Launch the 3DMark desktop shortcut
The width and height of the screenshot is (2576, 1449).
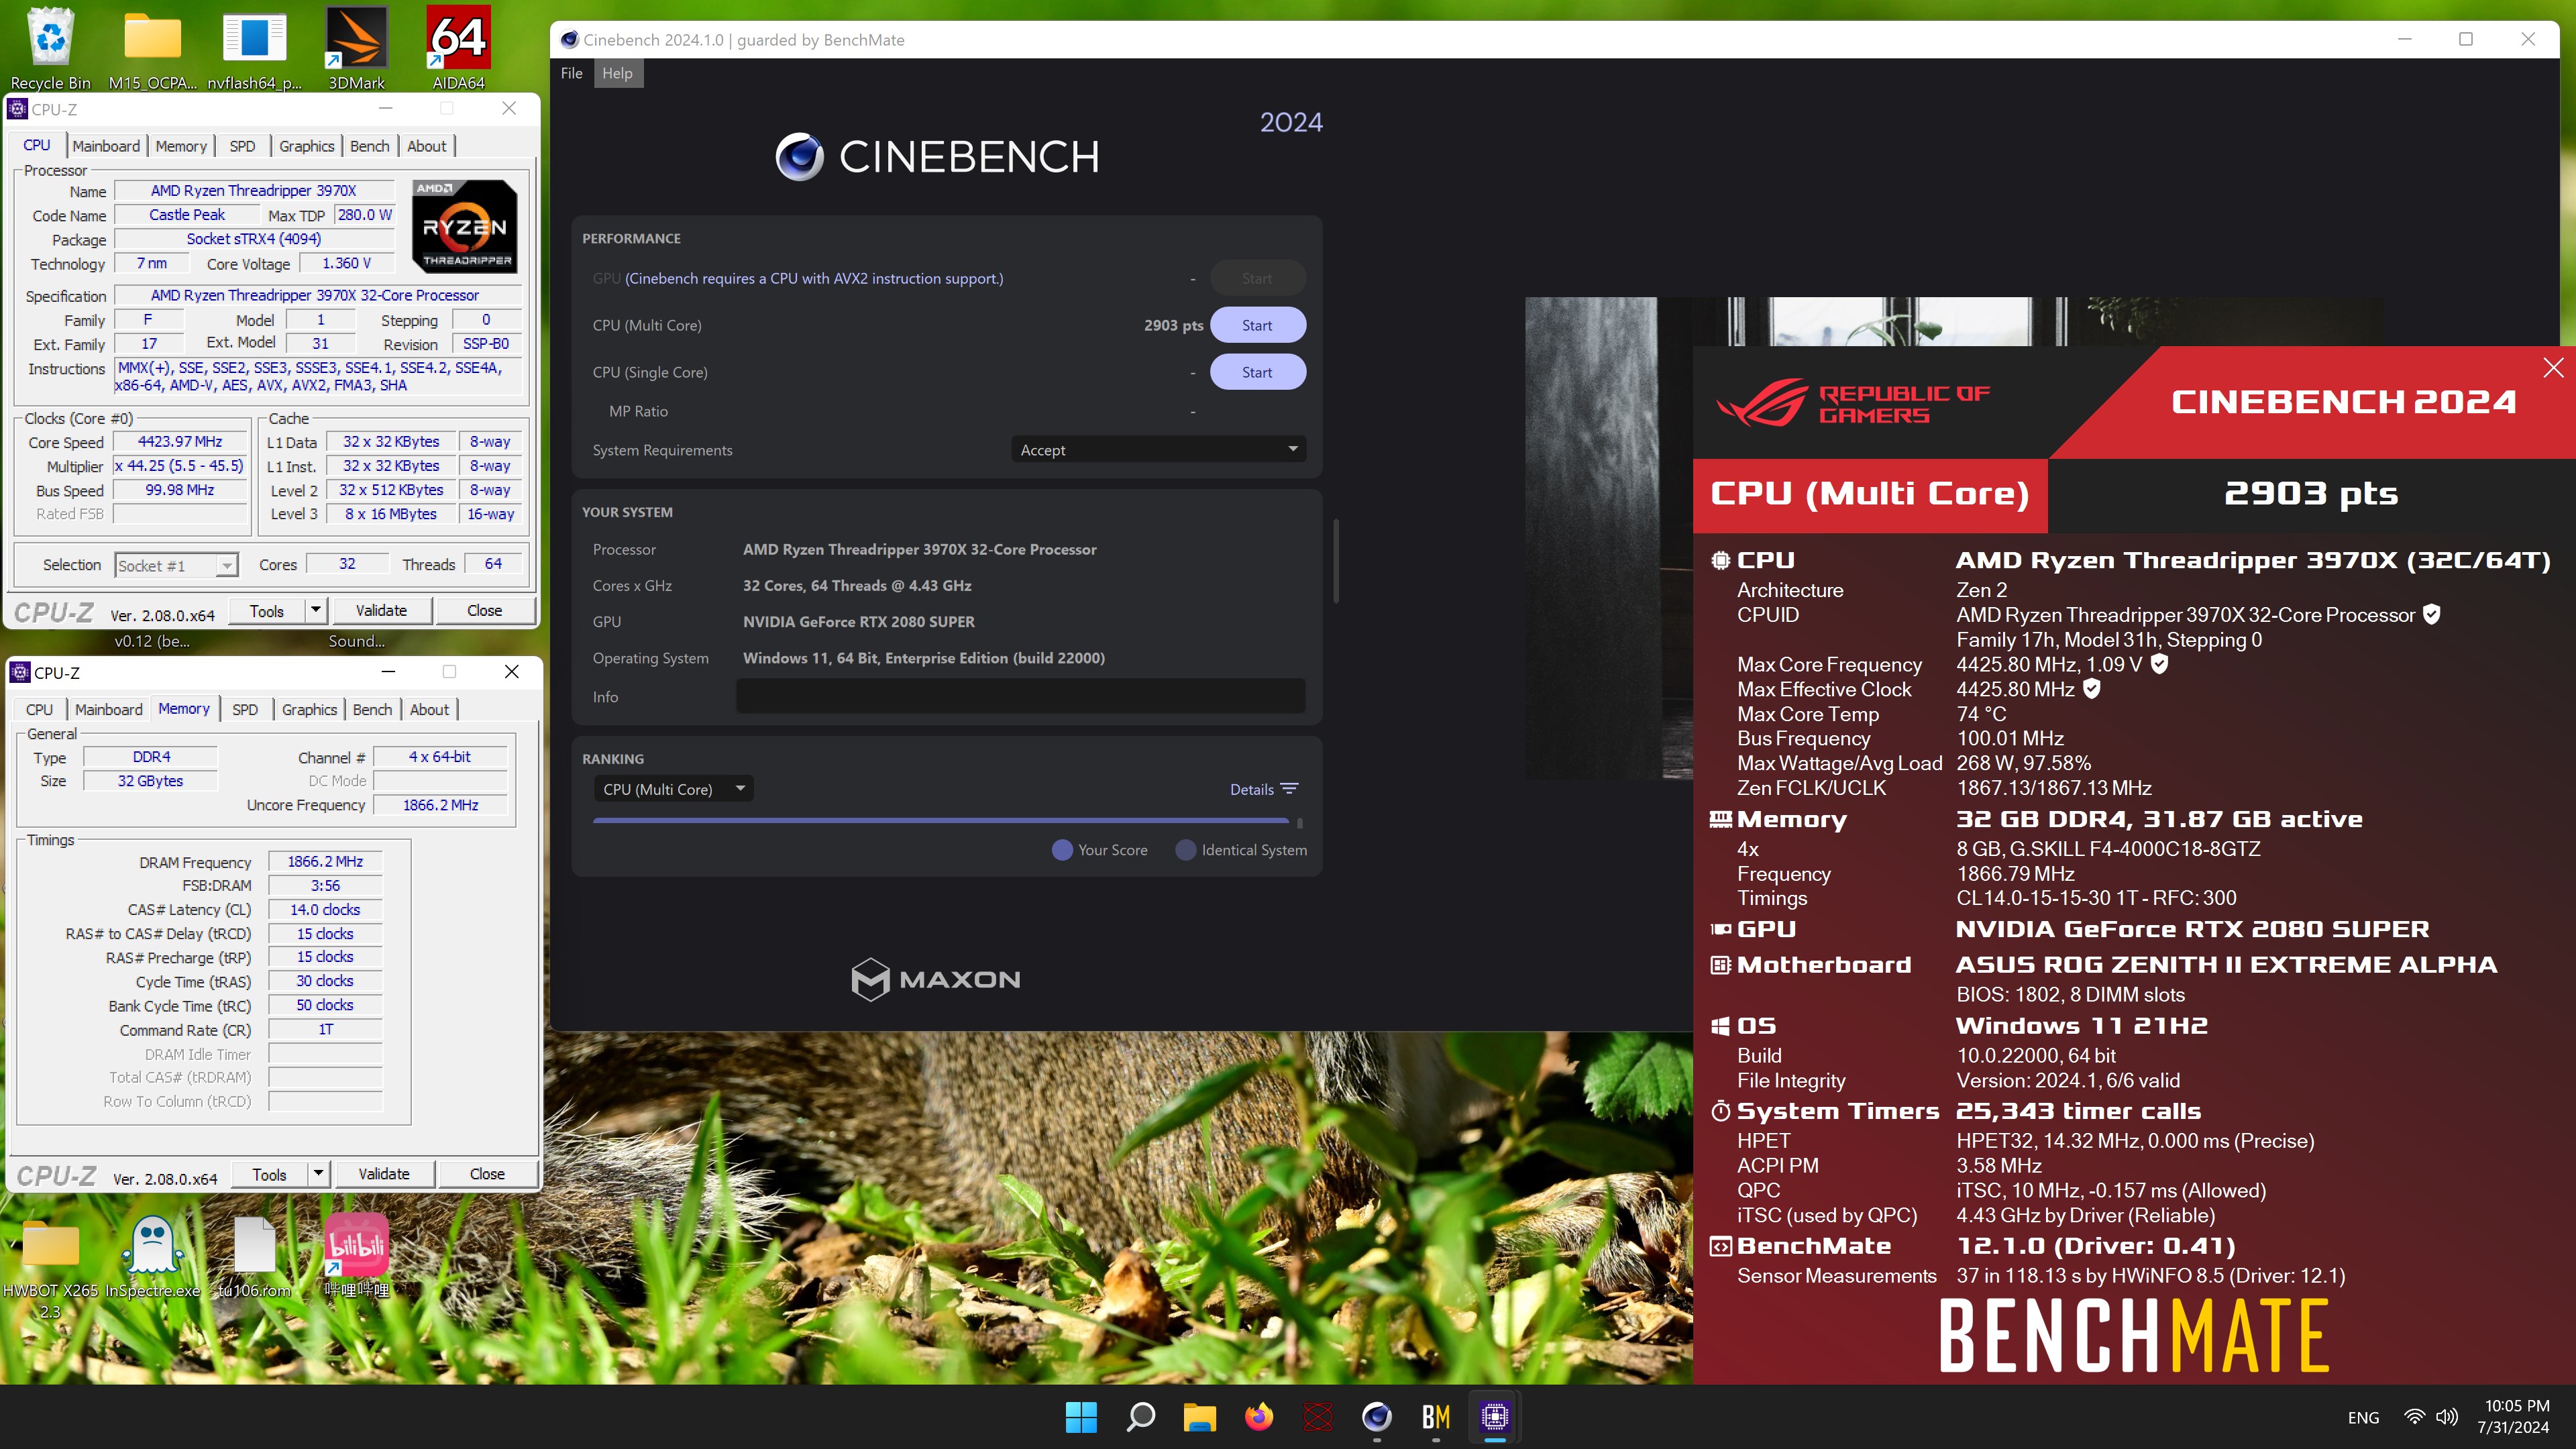click(x=356, y=47)
